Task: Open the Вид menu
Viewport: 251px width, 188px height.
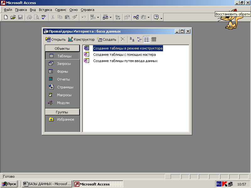Action: [33, 10]
